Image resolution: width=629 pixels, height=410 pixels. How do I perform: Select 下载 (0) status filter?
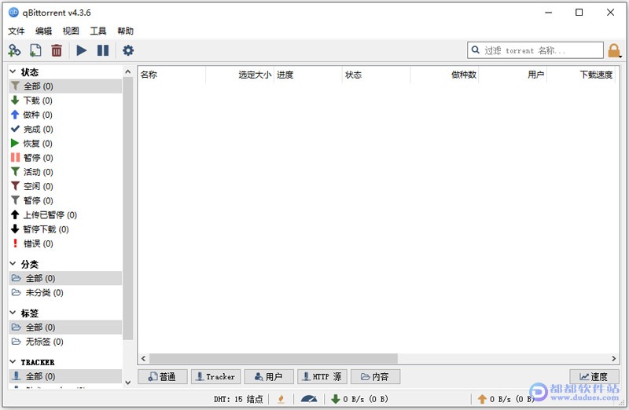point(65,101)
